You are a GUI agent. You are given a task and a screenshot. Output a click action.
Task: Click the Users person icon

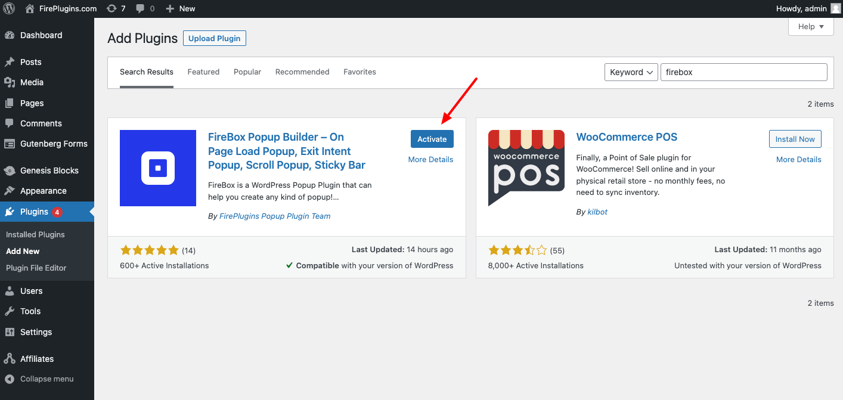point(10,291)
